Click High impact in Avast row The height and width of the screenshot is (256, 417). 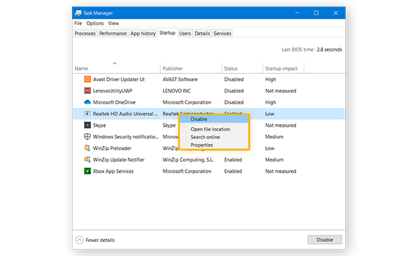click(271, 79)
